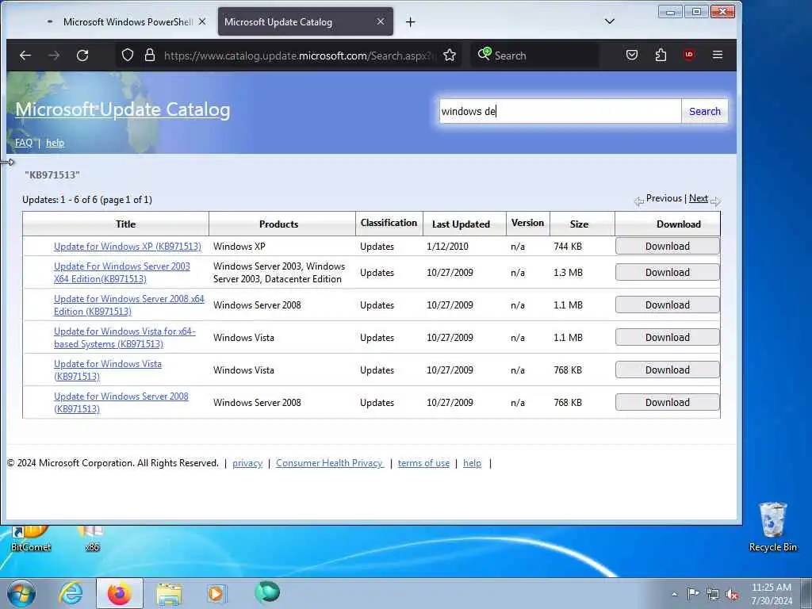Click the 744 KB size cell
This screenshot has width=812, height=609.
(x=568, y=247)
